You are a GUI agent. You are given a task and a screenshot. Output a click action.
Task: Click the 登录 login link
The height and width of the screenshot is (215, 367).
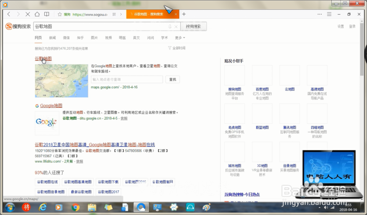pos(352,26)
